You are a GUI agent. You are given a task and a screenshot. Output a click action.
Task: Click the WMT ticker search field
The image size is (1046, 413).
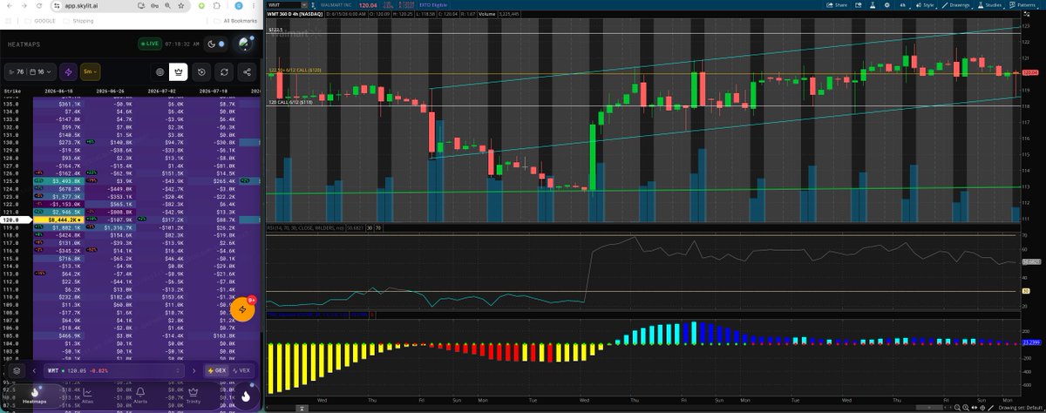click(x=113, y=370)
